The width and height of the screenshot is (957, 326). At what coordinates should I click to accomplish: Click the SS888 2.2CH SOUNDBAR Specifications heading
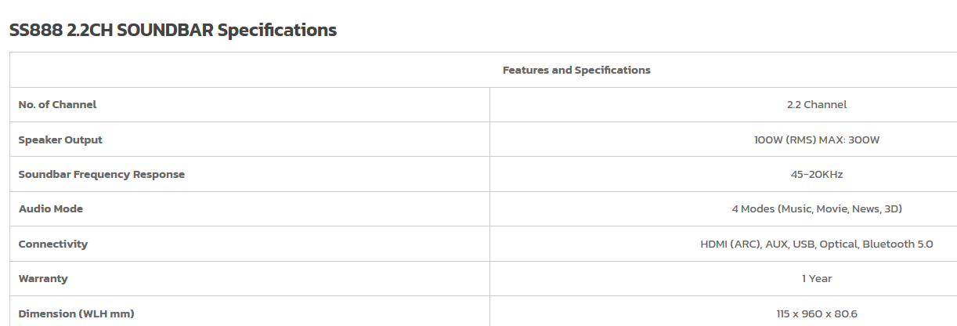(x=173, y=31)
